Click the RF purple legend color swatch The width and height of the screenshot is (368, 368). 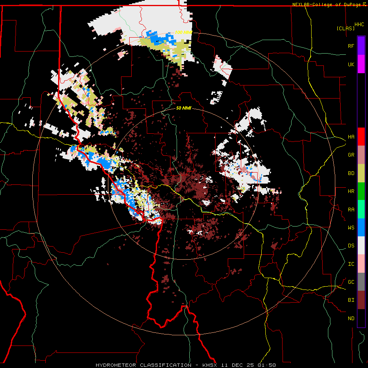pyautogui.click(x=361, y=46)
